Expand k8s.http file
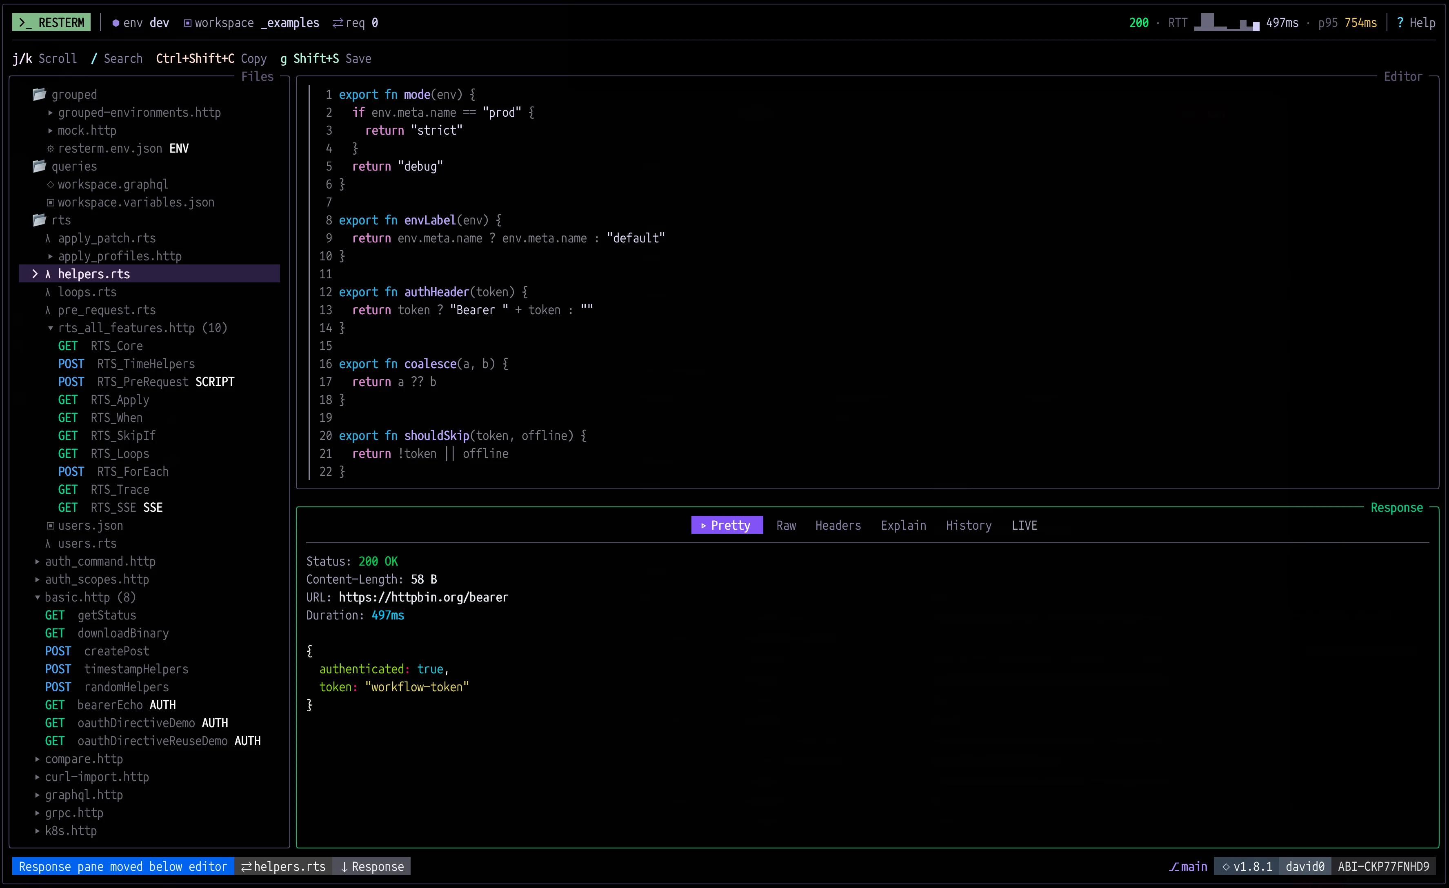1449x888 pixels. point(38,831)
